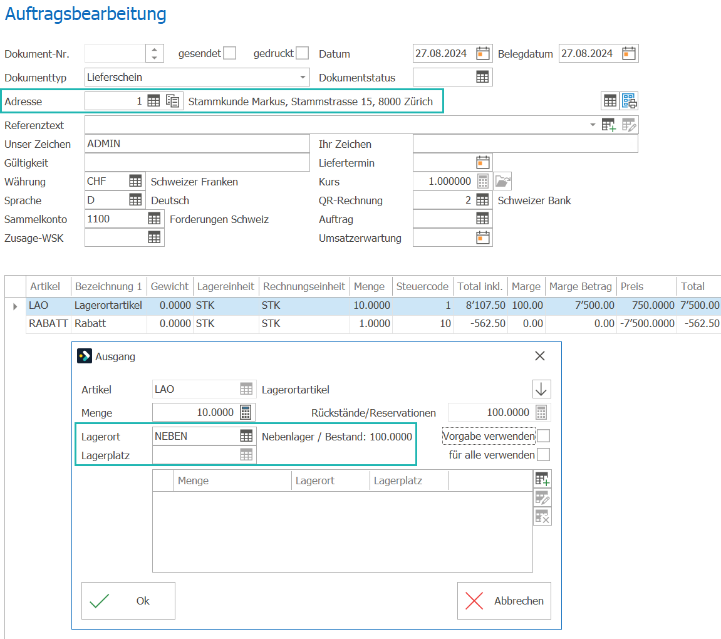Enable the Vorgabe verwenden checkbox
Screen dimensions: 721x639
coord(543,436)
